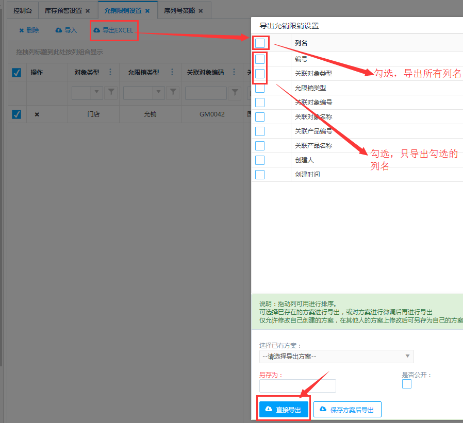Switch to the 序列号策略 tab

point(178,11)
